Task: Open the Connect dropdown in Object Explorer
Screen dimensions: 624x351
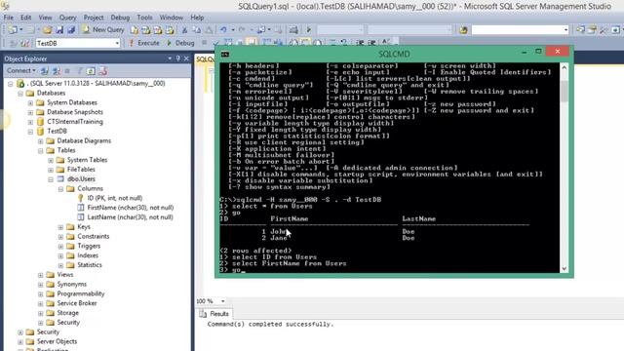Action: point(21,71)
